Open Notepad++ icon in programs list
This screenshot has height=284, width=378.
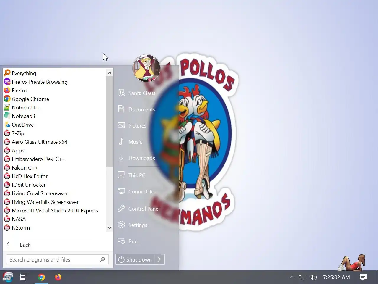[7, 107]
